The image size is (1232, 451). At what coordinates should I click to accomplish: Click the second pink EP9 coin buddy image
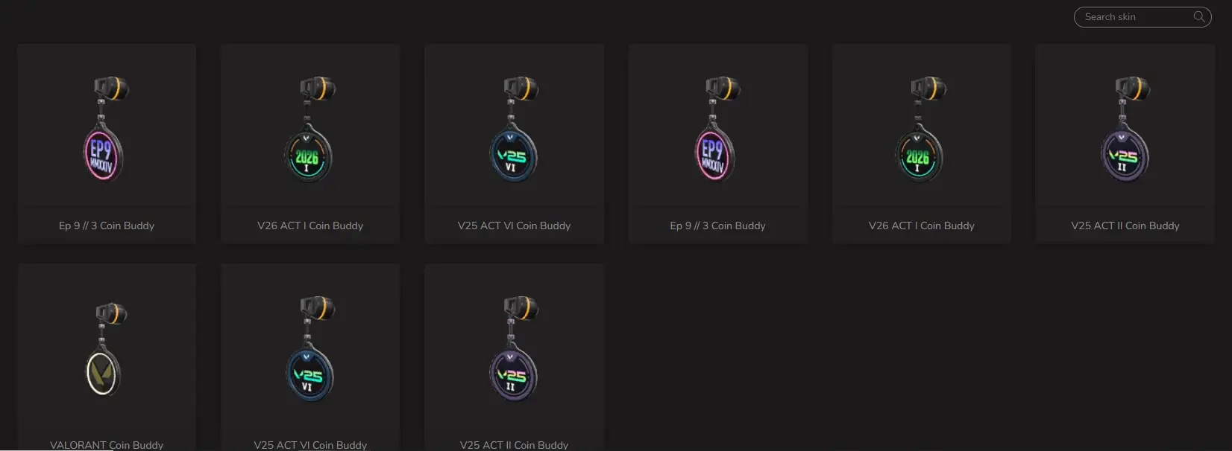pos(717,129)
